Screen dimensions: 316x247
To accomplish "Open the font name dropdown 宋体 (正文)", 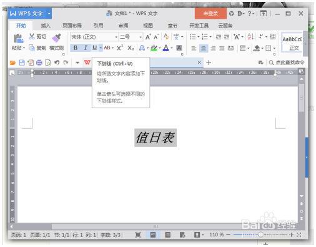I will (x=116, y=37).
